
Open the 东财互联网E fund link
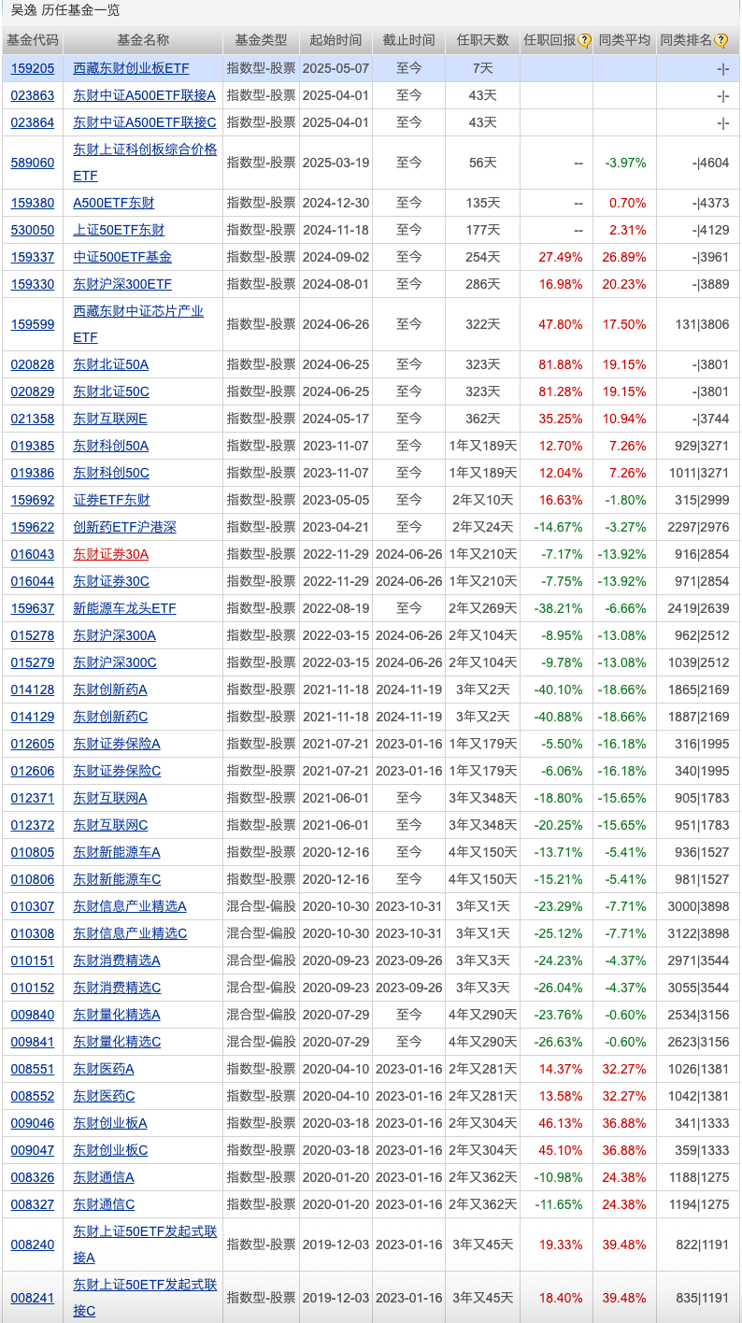110,419
